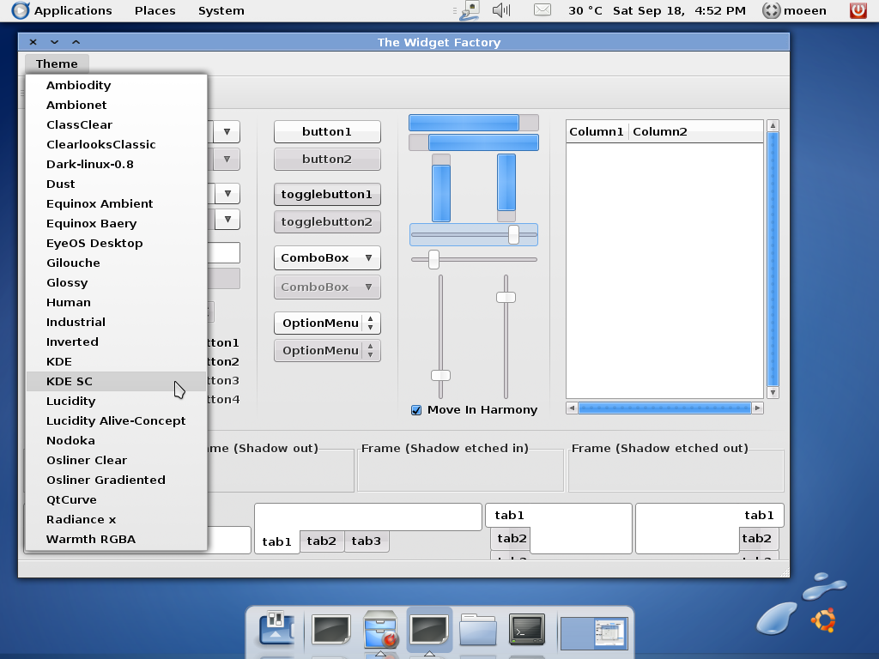Image resolution: width=879 pixels, height=659 pixels.
Task: Toggle the Move In Harmony checkbox
Action: [x=416, y=410]
